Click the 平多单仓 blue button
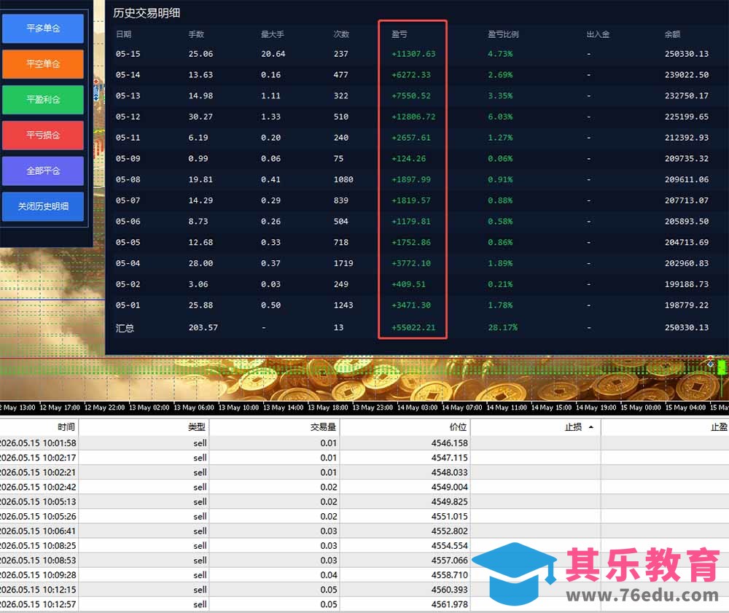The image size is (729, 613). pos(43,28)
